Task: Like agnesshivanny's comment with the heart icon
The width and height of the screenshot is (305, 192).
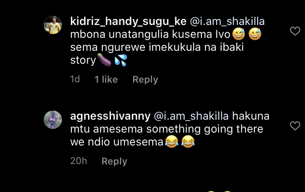Action: point(295,126)
